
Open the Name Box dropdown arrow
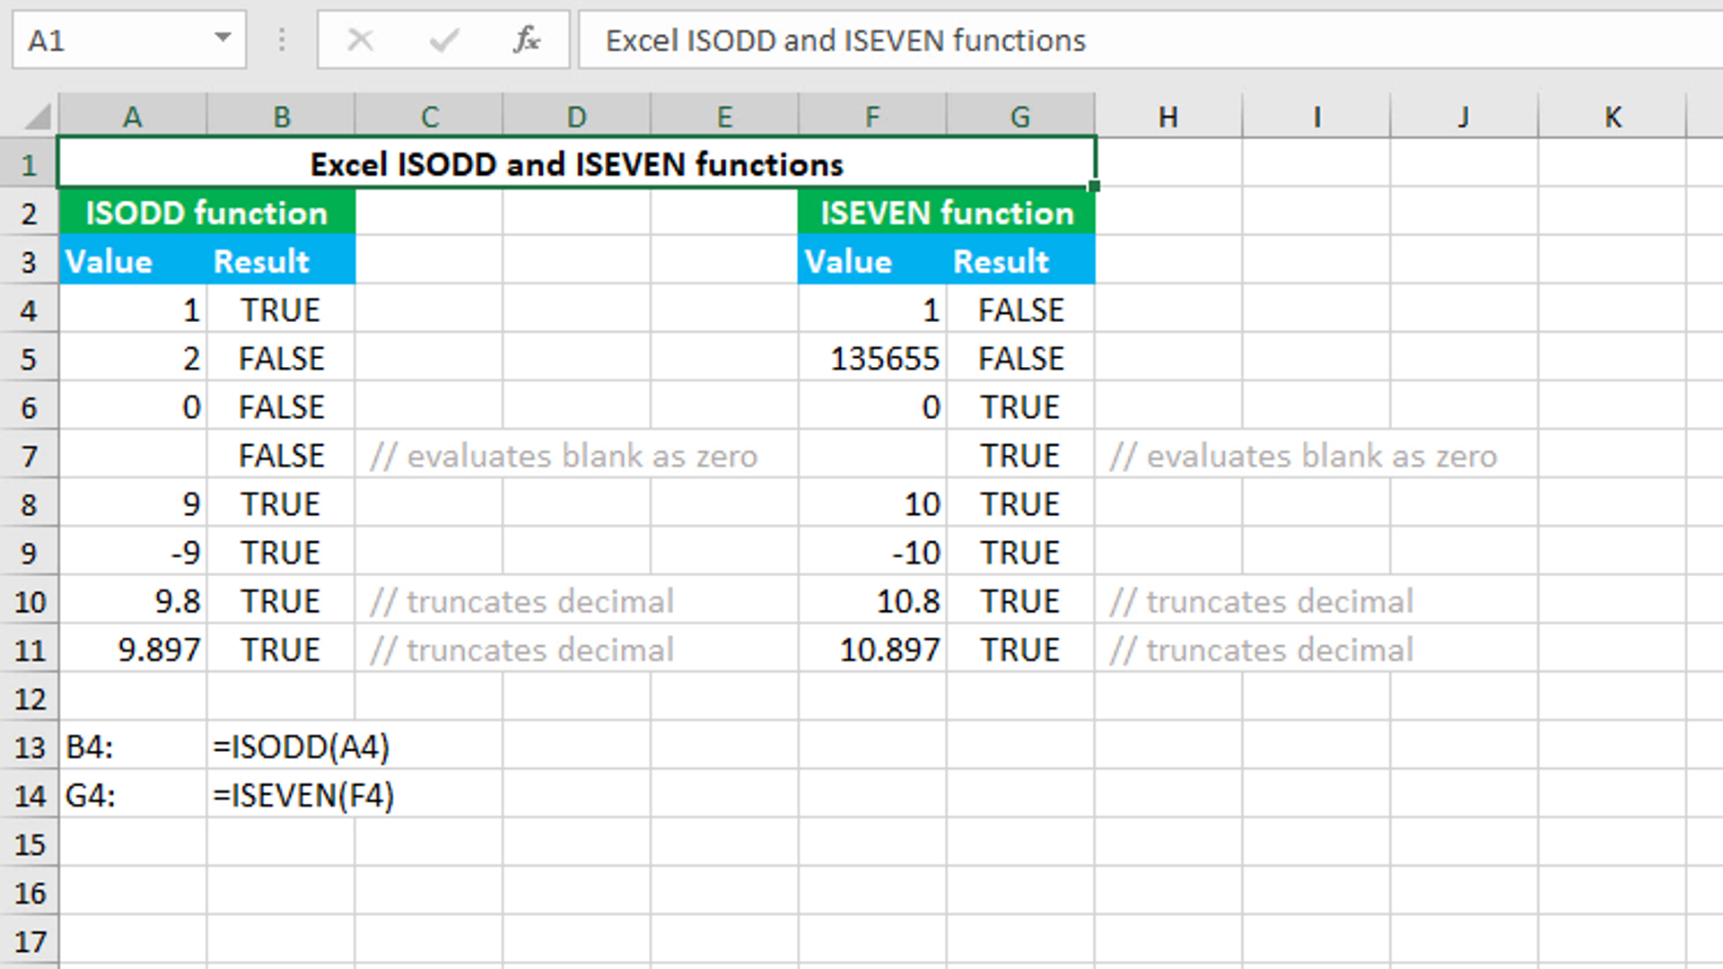pyautogui.click(x=223, y=39)
